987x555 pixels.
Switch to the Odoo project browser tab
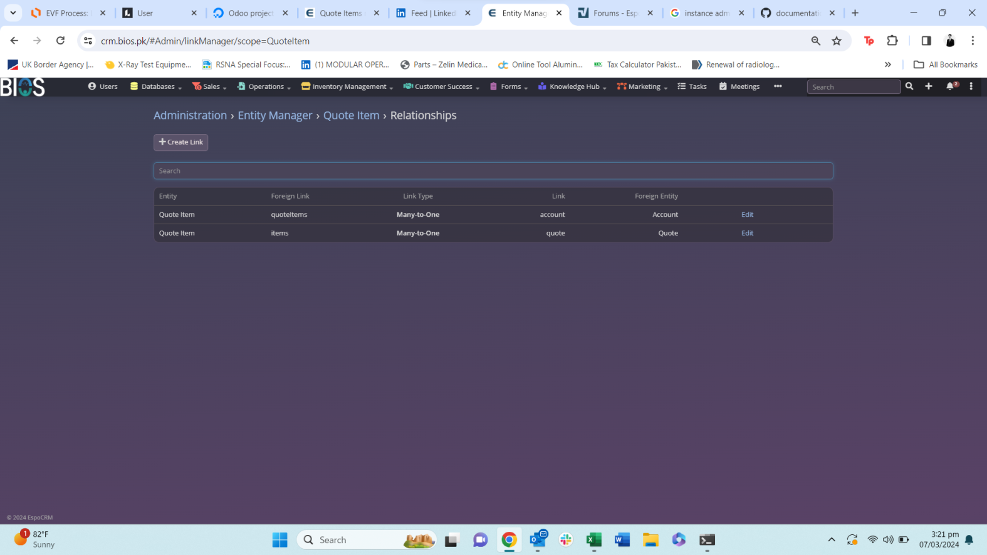click(x=250, y=13)
